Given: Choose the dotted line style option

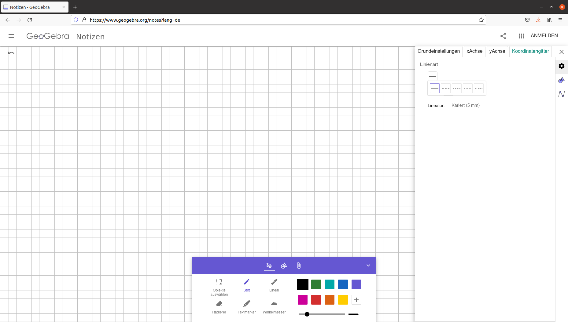Looking at the screenshot, I should pyautogui.click(x=468, y=88).
